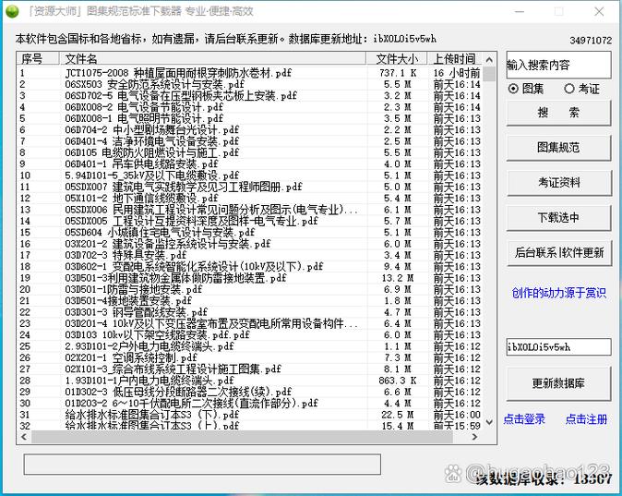Select the 考证 radio button

(581, 89)
